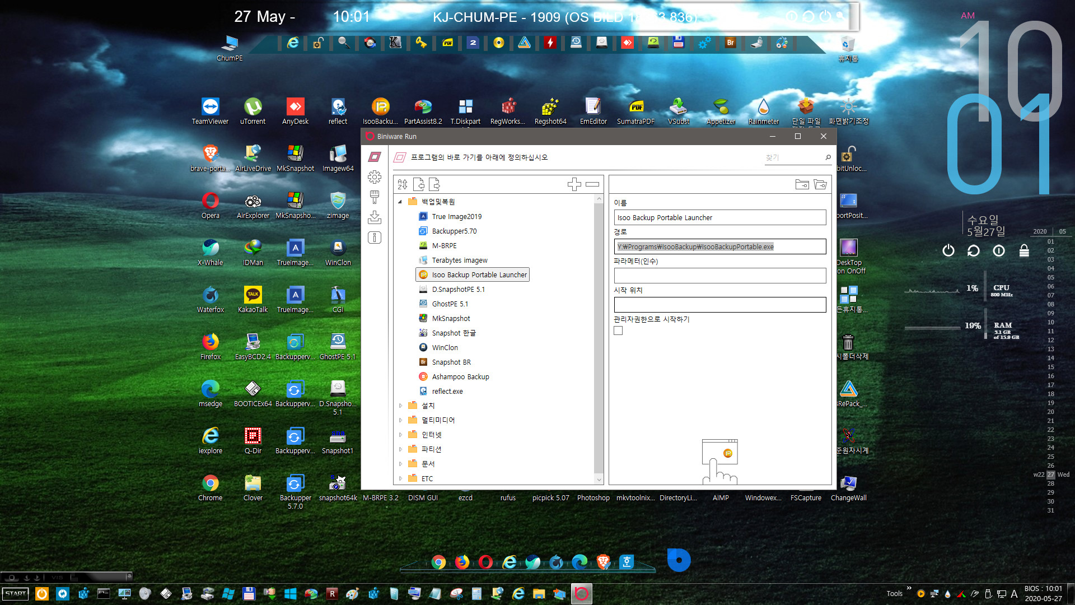
Task: Select Backupper5.70 entry
Action: (448, 231)
